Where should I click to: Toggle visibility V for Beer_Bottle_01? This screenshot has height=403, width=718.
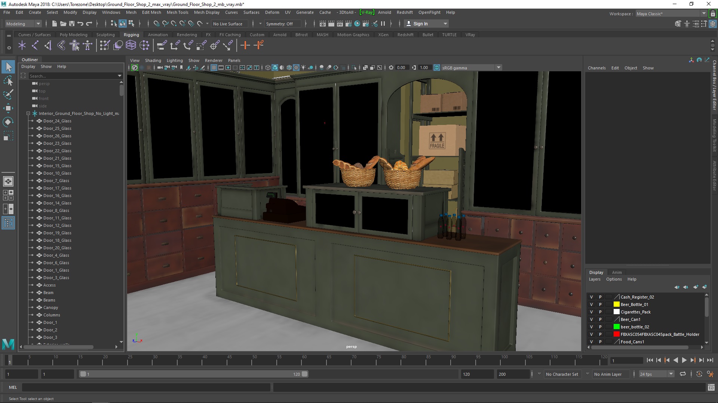[x=591, y=304]
